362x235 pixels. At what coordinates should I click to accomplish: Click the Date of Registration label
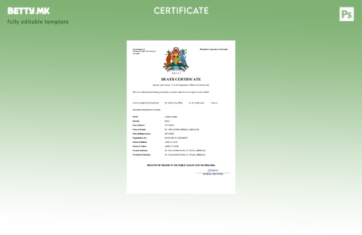click(141, 133)
